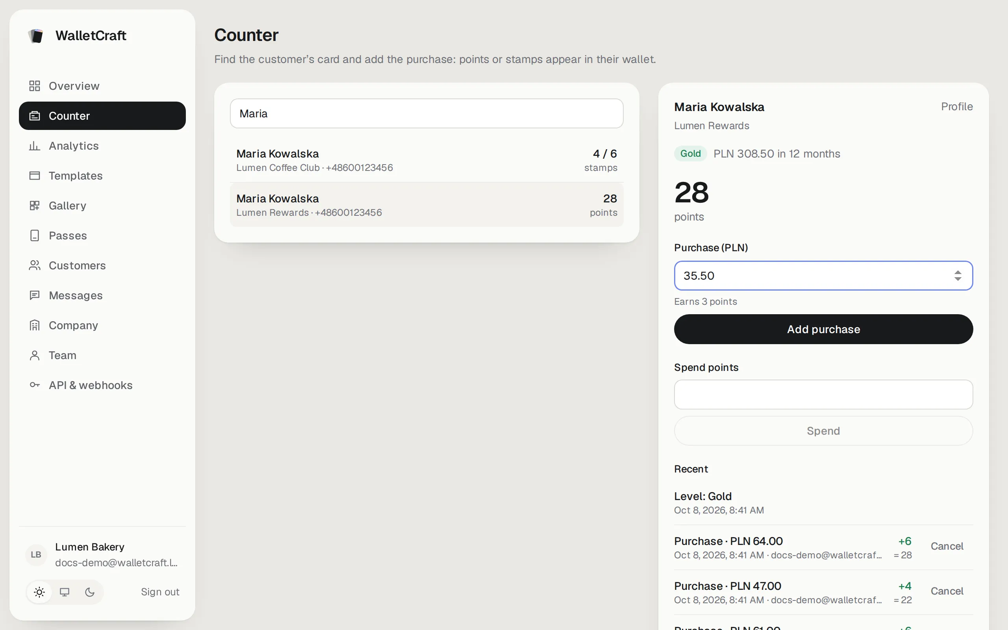This screenshot has width=1008, height=630.
Task: Focus the Purchase (PLN) amount field
Action: [x=823, y=275]
